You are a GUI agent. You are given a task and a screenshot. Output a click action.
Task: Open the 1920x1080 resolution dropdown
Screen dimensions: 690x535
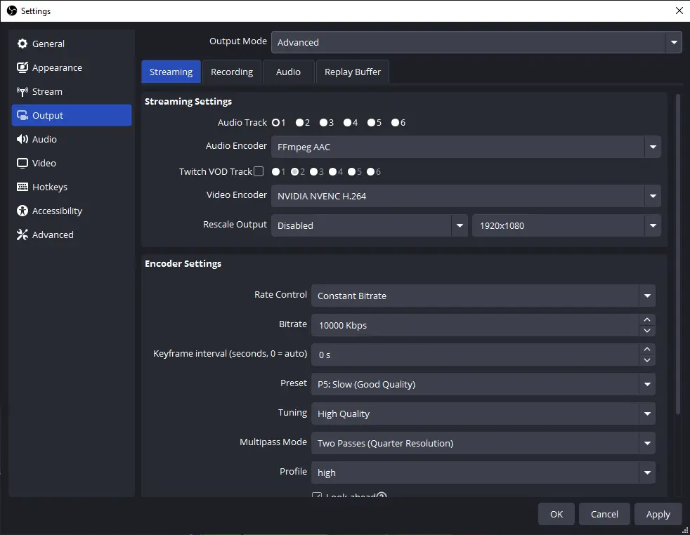click(566, 225)
